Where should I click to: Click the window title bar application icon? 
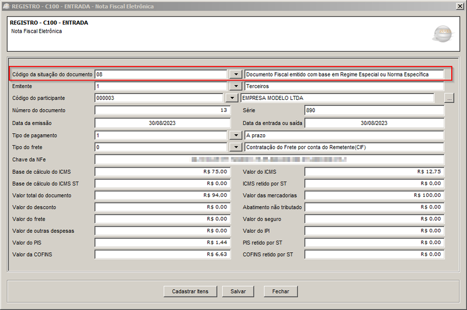[x=6, y=6]
